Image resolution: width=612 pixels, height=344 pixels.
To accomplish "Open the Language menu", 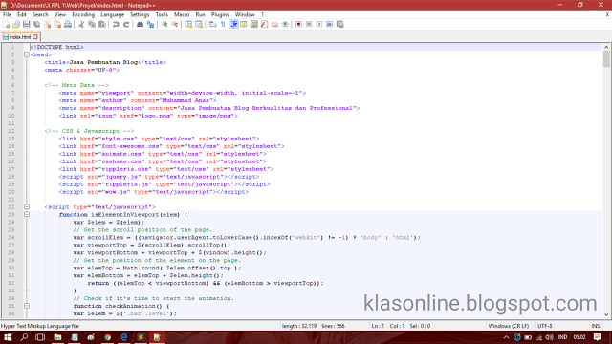I will [112, 14].
